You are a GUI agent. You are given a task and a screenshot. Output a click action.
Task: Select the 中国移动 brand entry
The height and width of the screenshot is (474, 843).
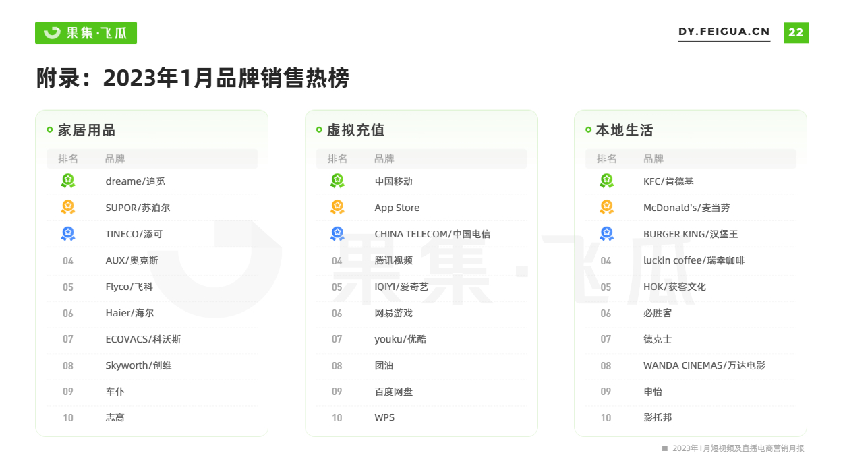(393, 181)
